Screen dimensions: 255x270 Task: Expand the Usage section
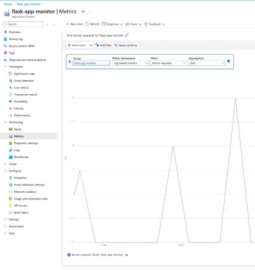(x=6, y=164)
